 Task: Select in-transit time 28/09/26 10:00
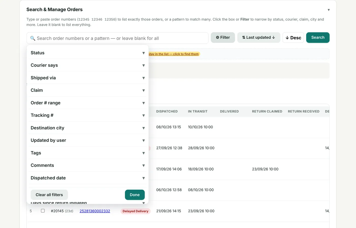point(201,148)
